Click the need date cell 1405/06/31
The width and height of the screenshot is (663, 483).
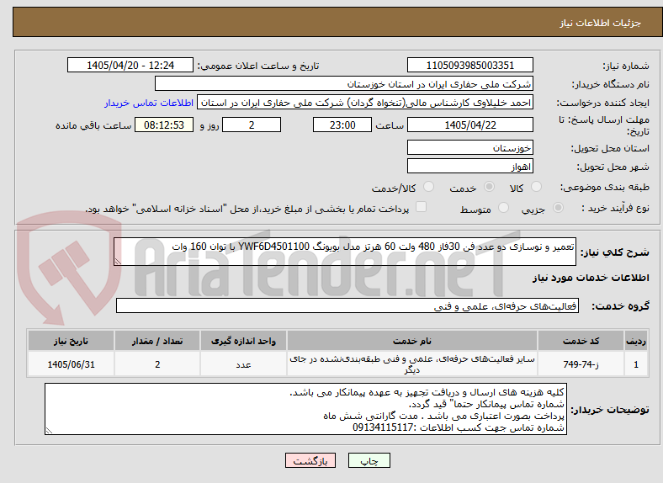71,364
